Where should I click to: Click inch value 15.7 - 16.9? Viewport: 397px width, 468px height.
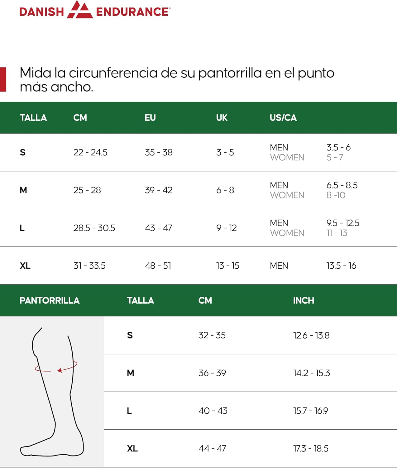pyautogui.click(x=310, y=411)
